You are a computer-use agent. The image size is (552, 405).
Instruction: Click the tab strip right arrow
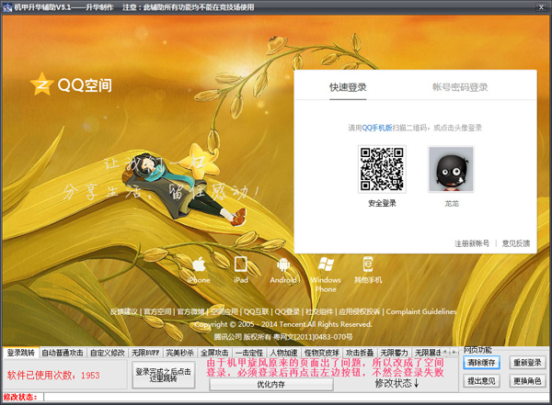click(454, 352)
